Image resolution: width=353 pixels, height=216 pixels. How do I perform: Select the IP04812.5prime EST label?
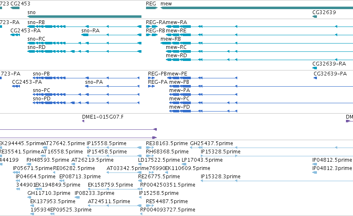[x=332, y=160]
